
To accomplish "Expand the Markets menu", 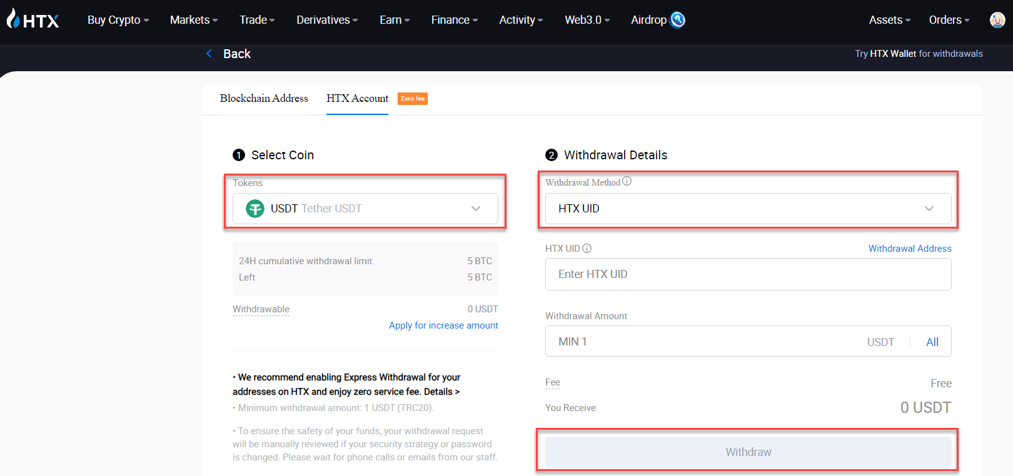I will pos(194,20).
